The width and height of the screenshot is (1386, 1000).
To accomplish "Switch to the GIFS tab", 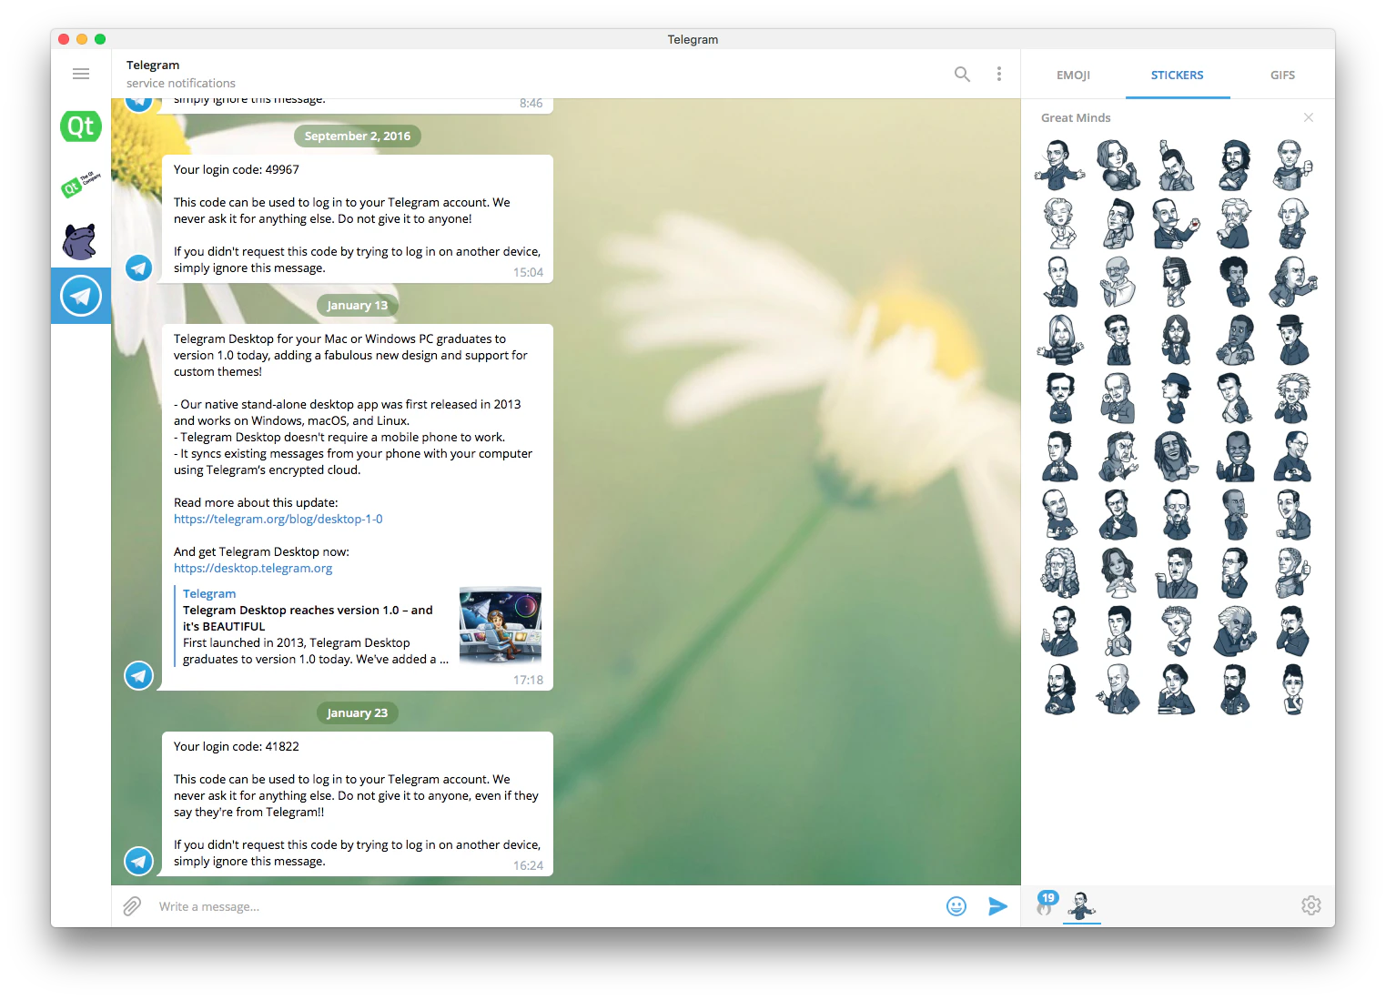I will click(x=1282, y=76).
